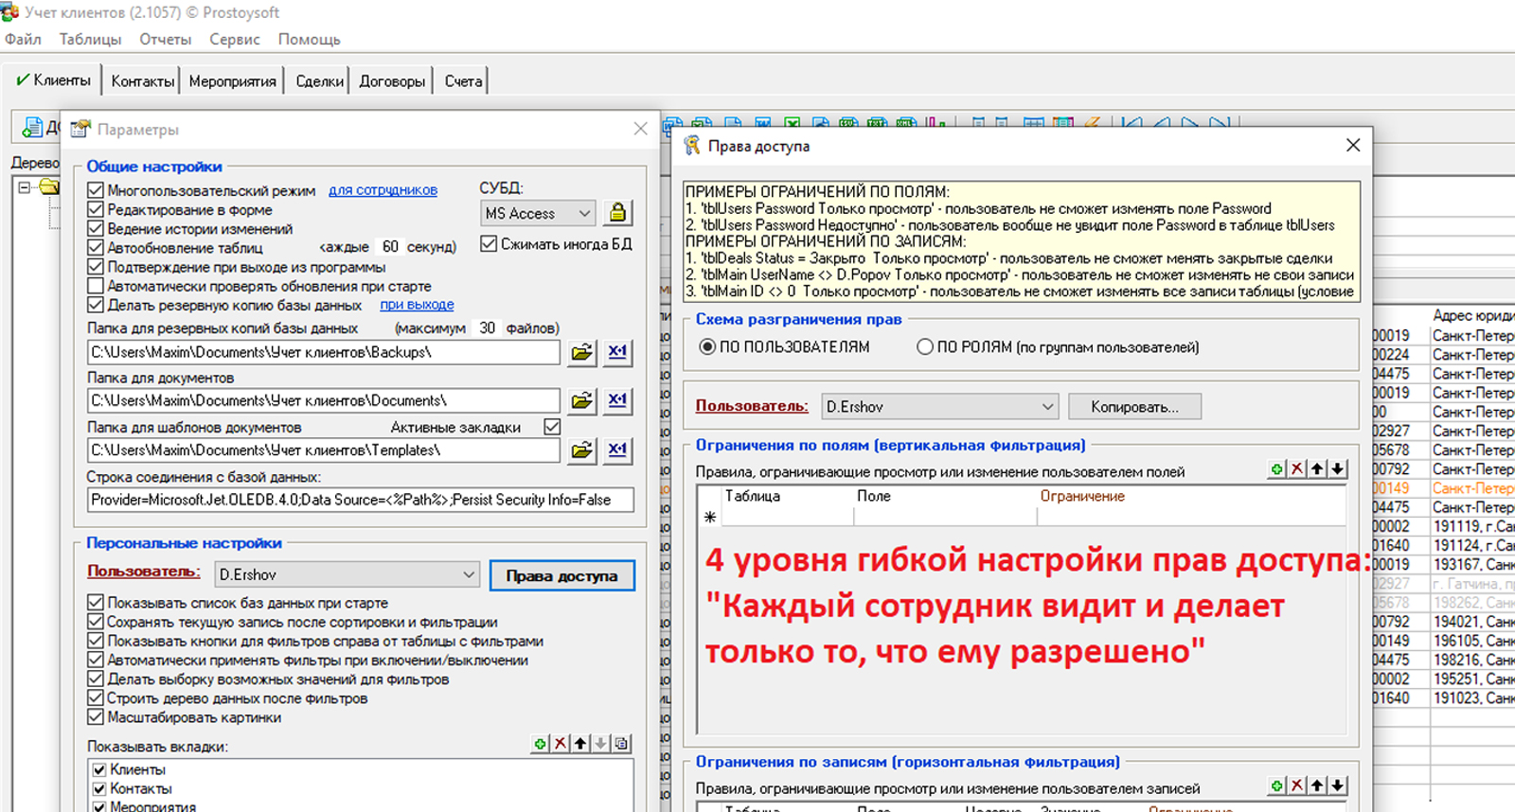
Task: Click the Права доступа button
Action: [561, 575]
